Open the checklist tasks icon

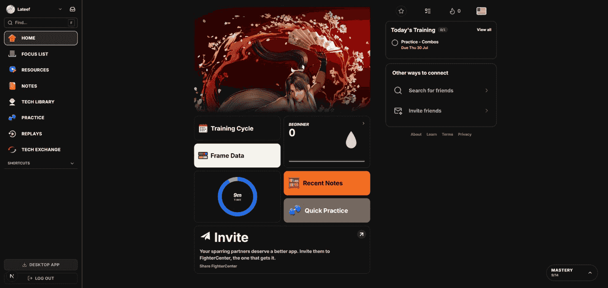click(428, 11)
